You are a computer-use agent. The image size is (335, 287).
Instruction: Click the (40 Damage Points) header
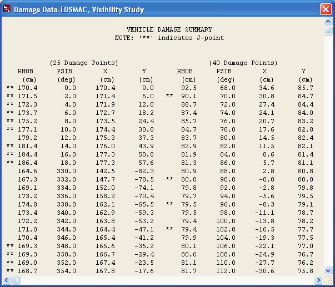(x=243, y=63)
